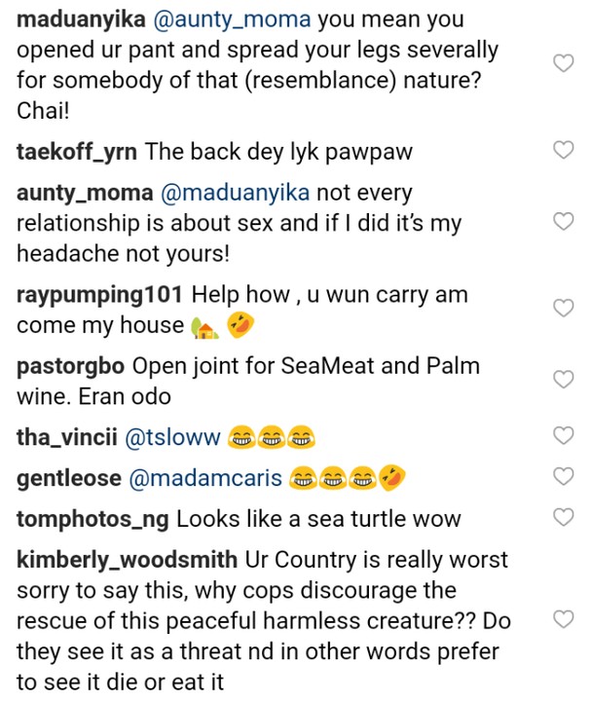The height and width of the screenshot is (701, 591).
Task: Go to pastorgbo's profile
Action: coord(71,368)
